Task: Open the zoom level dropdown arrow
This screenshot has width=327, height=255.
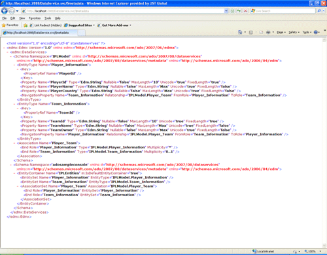Action: [320, 251]
